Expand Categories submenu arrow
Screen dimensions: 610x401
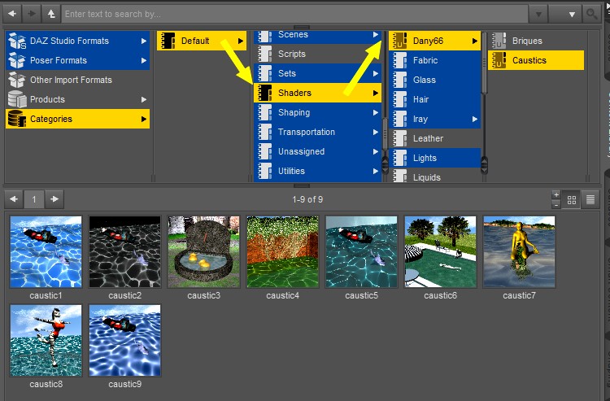tap(144, 119)
